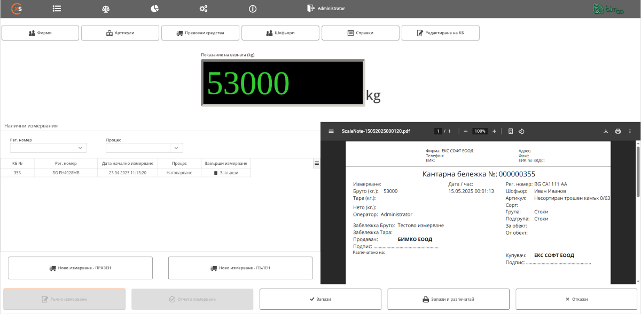Expand the Рег. номер dropdown

(x=80, y=148)
